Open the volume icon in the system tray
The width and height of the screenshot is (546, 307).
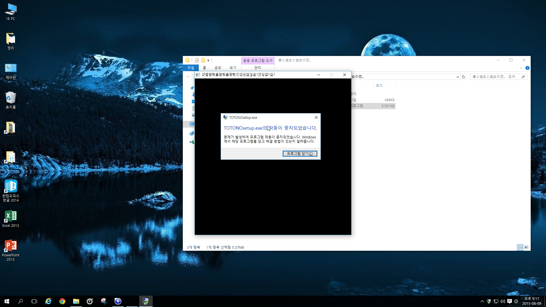coord(503,301)
